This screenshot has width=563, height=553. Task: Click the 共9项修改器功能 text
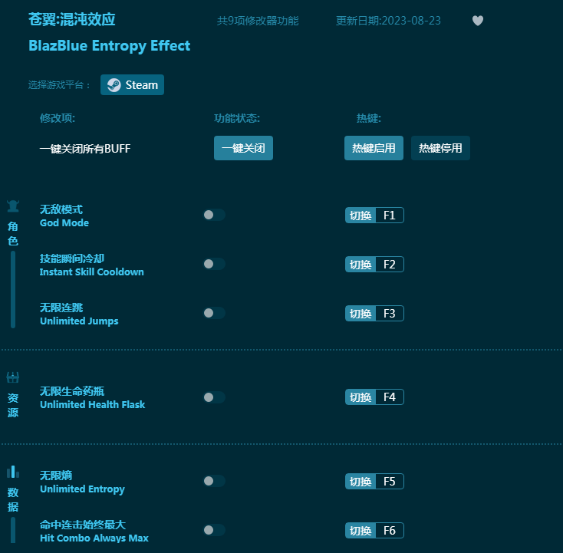coord(258,21)
